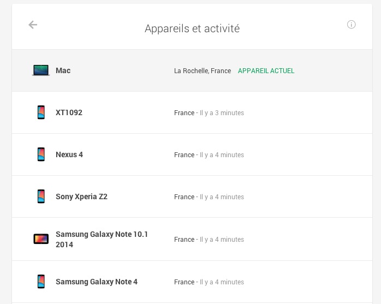The height and width of the screenshot is (304, 381).
Task: Select the Samsung Galaxy Note 4 name
Action: 97,282
